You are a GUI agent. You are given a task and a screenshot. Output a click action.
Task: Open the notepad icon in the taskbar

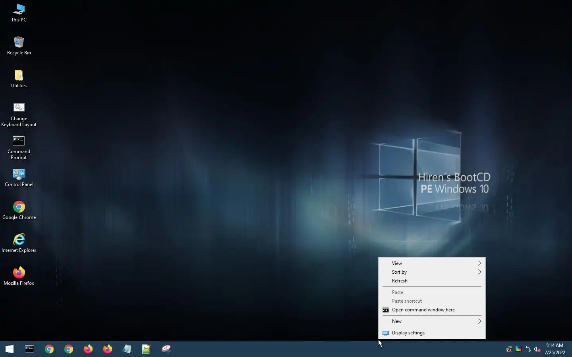[x=127, y=349]
